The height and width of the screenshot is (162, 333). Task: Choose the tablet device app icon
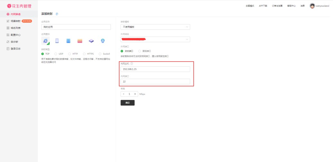pos(57,40)
